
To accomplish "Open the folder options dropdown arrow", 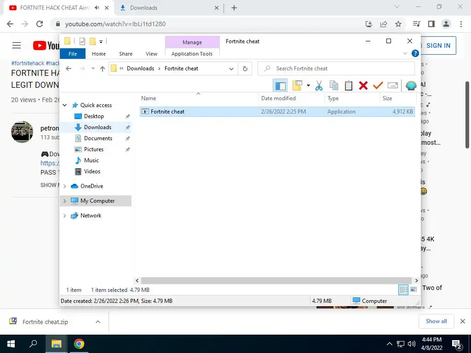I will [x=308, y=85].
